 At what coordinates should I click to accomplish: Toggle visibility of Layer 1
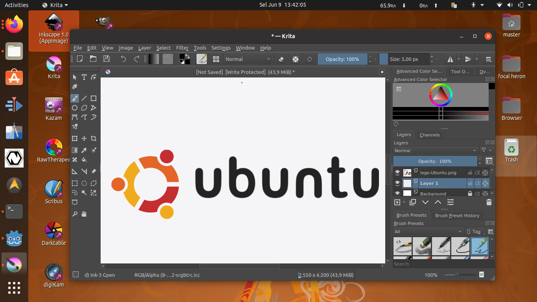(397, 183)
